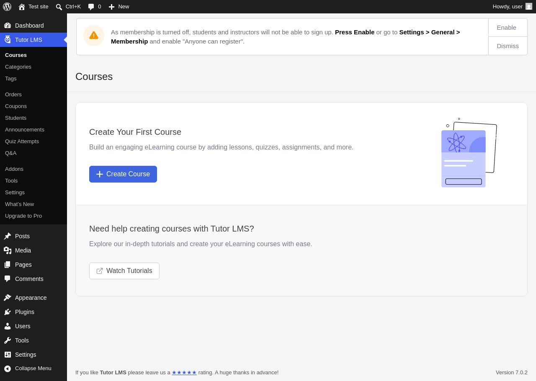Open Test site home icon

[x=22, y=7]
